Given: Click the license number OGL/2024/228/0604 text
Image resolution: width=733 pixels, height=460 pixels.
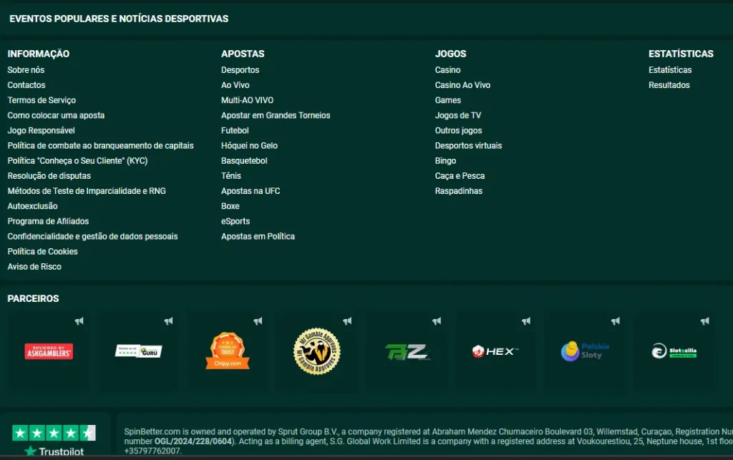Looking at the screenshot, I should coord(193,441).
